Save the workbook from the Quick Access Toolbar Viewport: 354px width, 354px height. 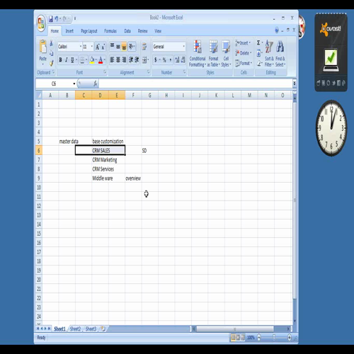(50, 18)
